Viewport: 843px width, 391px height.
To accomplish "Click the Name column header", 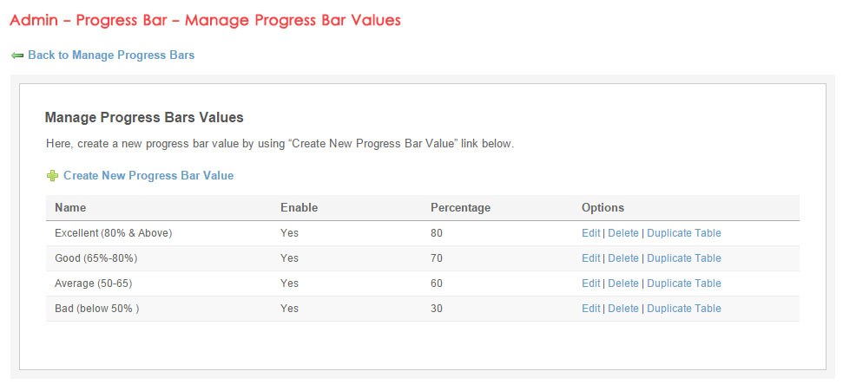I will coord(70,208).
